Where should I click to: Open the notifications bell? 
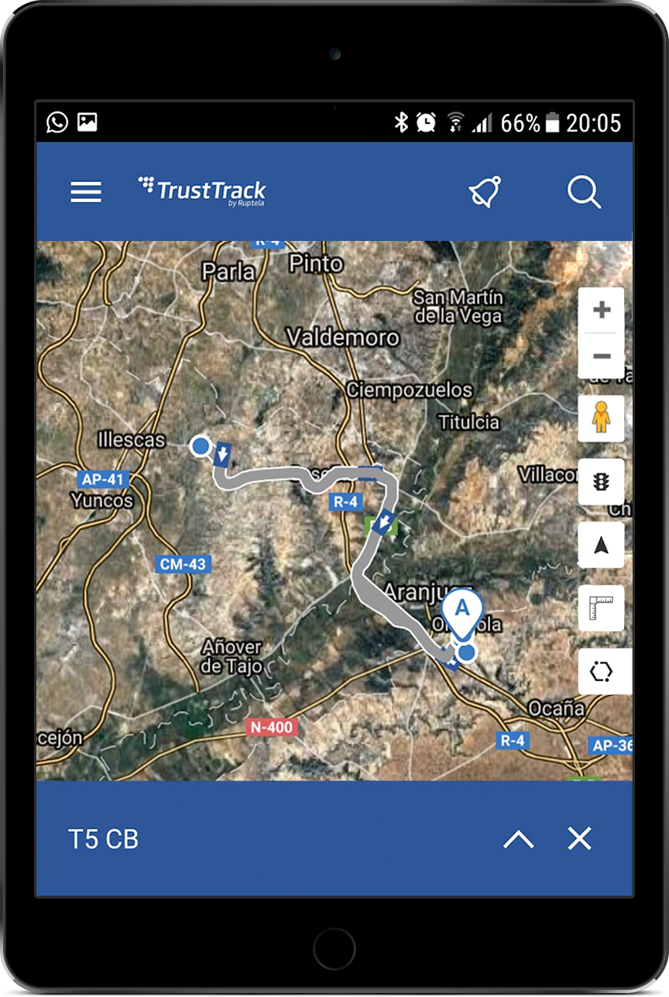pyautogui.click(x=485, y=192)
